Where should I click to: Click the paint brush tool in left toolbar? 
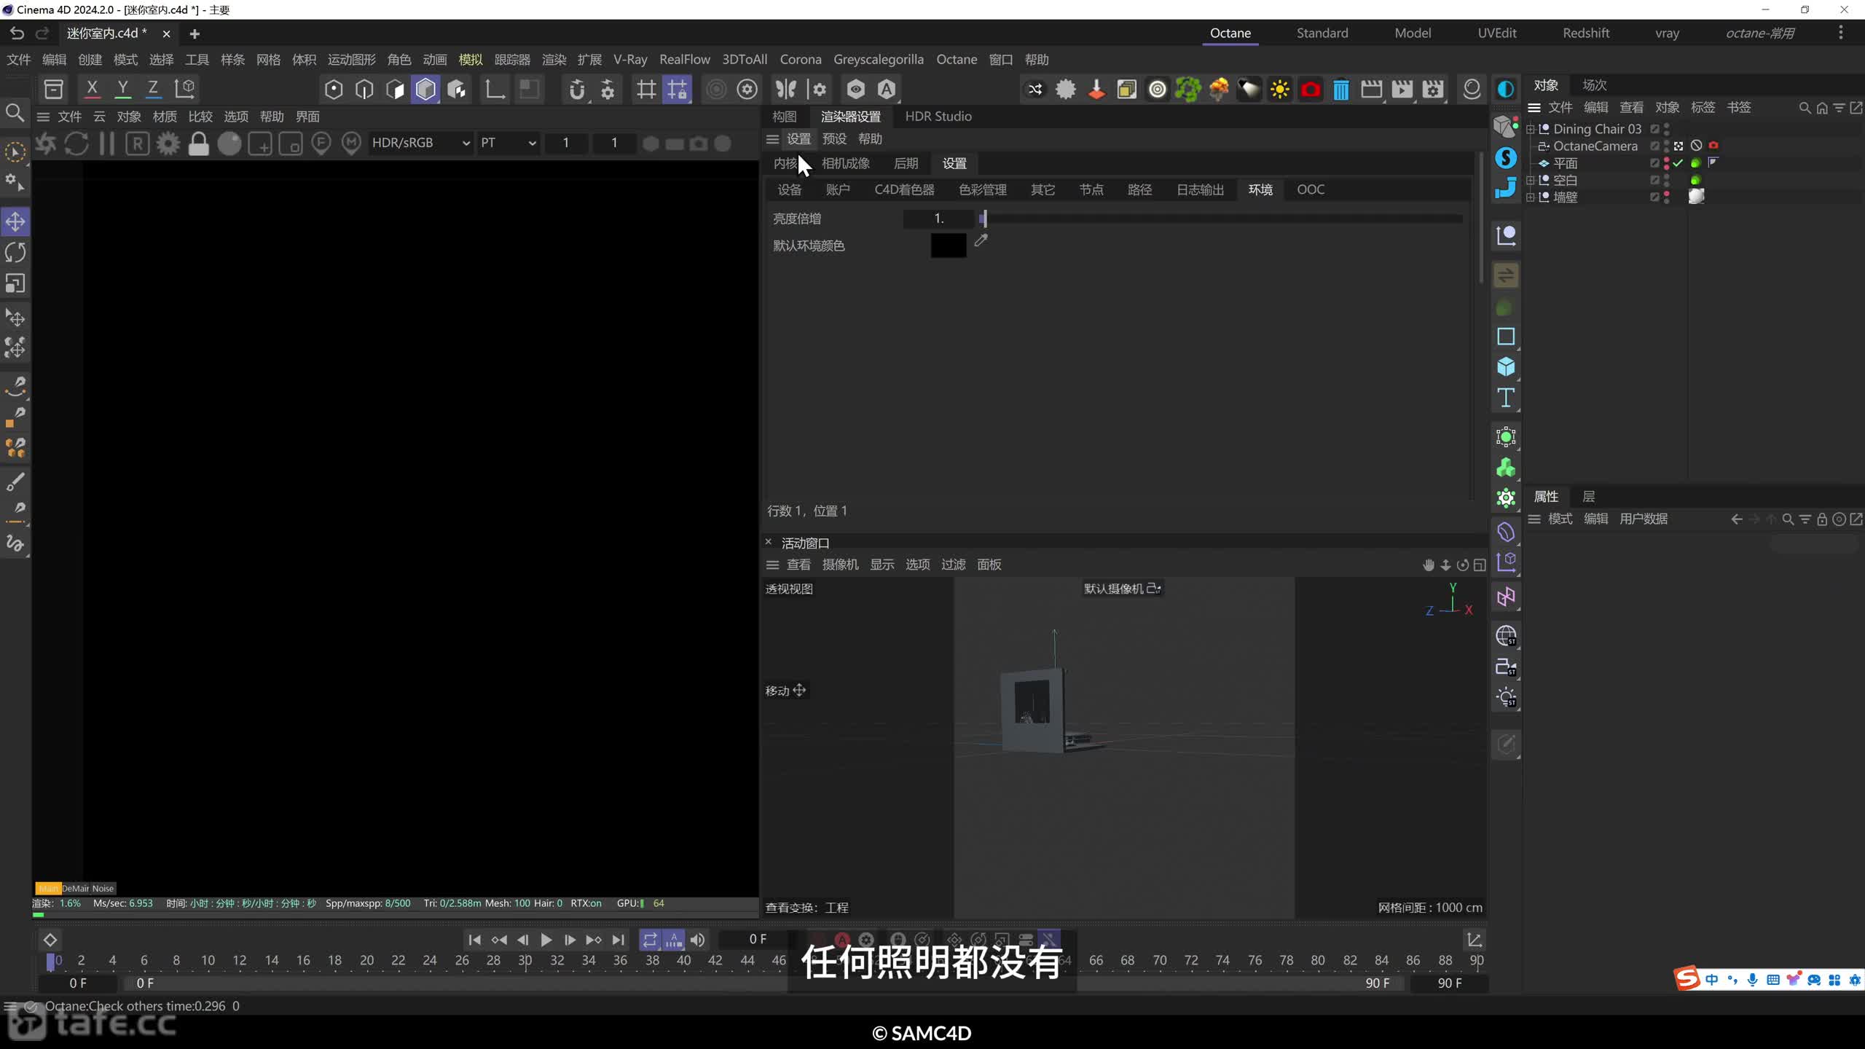(x=15, y=482)
